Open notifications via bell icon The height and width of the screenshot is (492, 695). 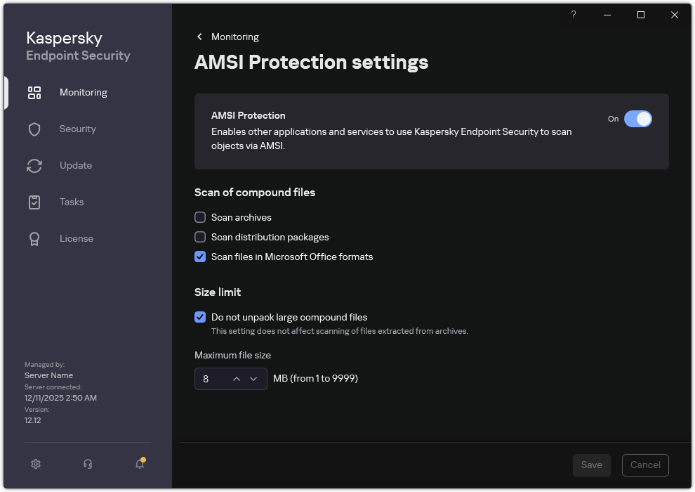(x=139, y=465)
